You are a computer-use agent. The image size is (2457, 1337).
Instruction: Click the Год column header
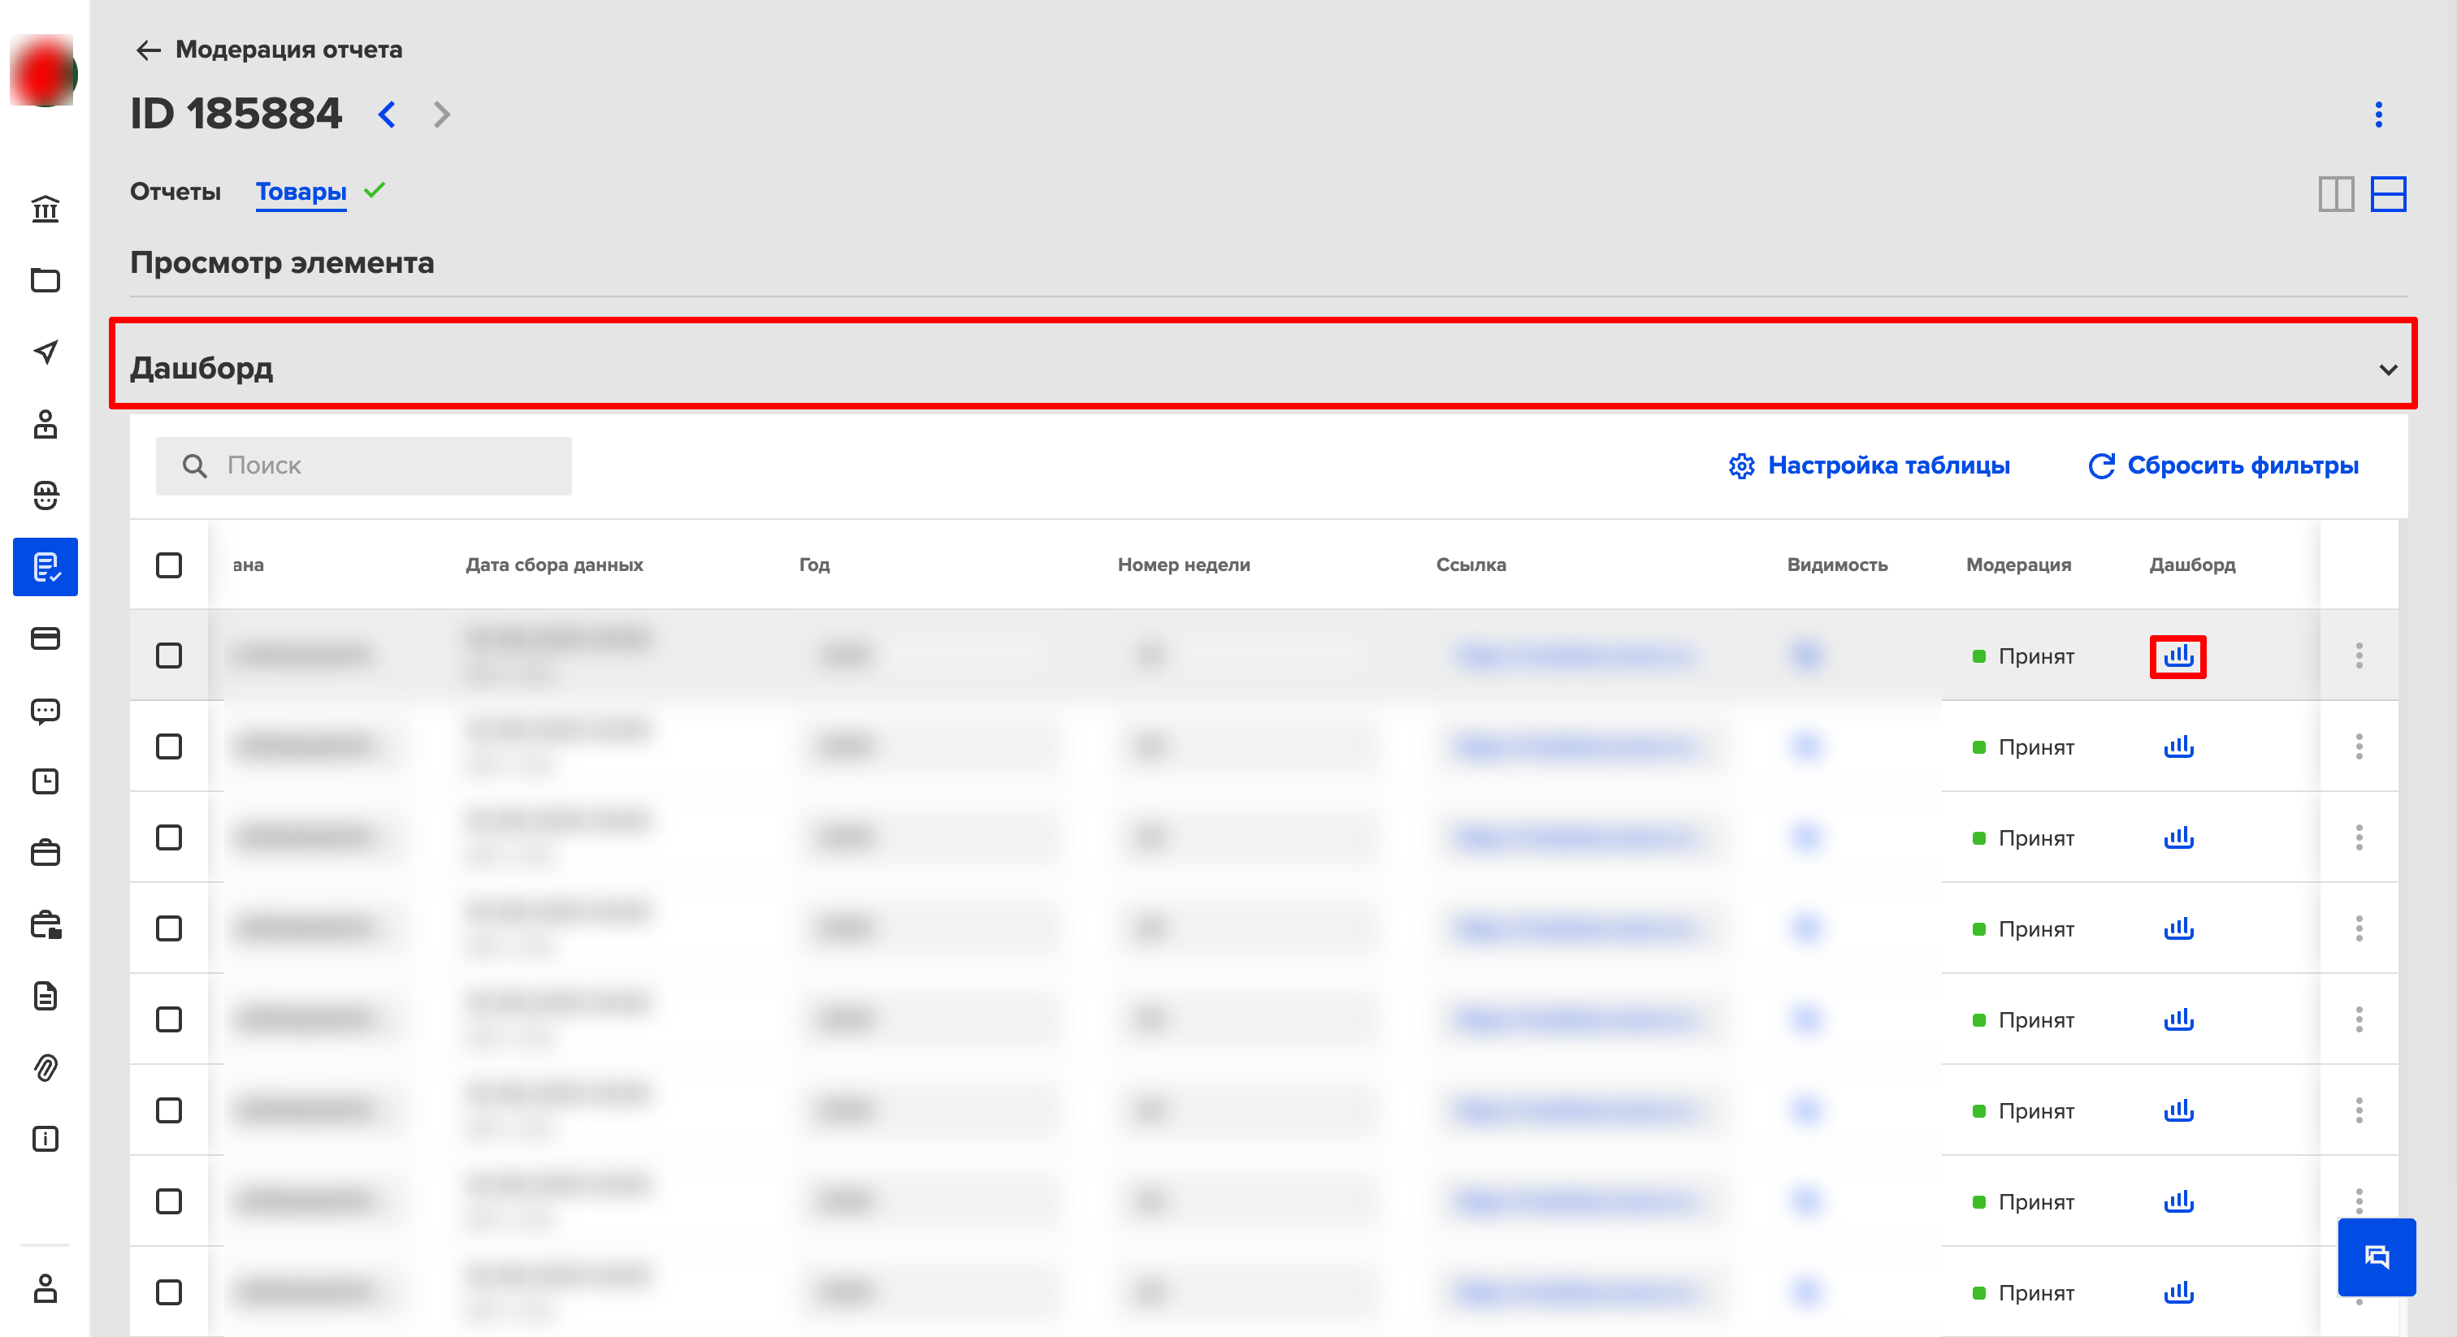tap(813, 565)
